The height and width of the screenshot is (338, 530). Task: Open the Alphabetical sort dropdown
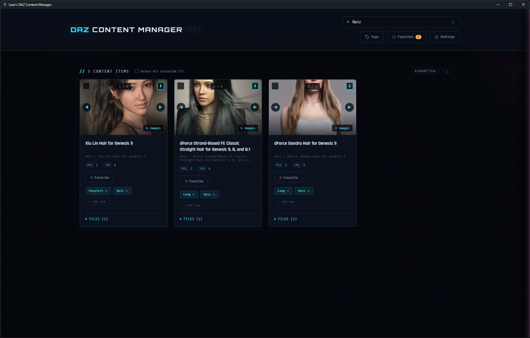(x=427, y=71)
